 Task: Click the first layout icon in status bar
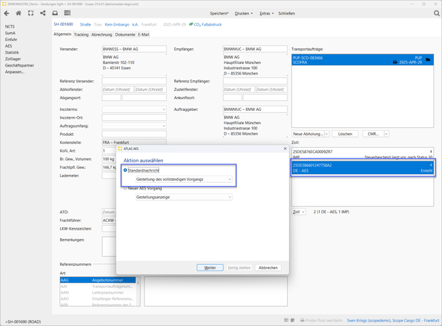(286, 320)
